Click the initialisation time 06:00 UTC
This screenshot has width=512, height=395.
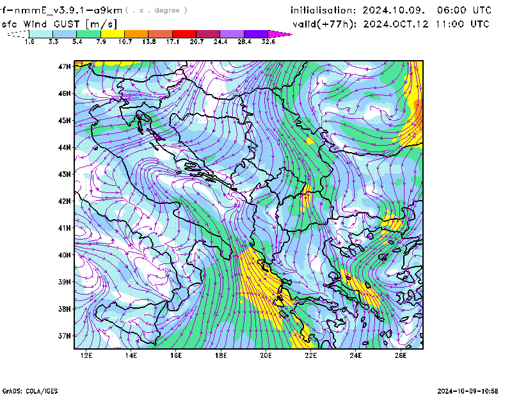pyautogui.click(x=464, y=10)
